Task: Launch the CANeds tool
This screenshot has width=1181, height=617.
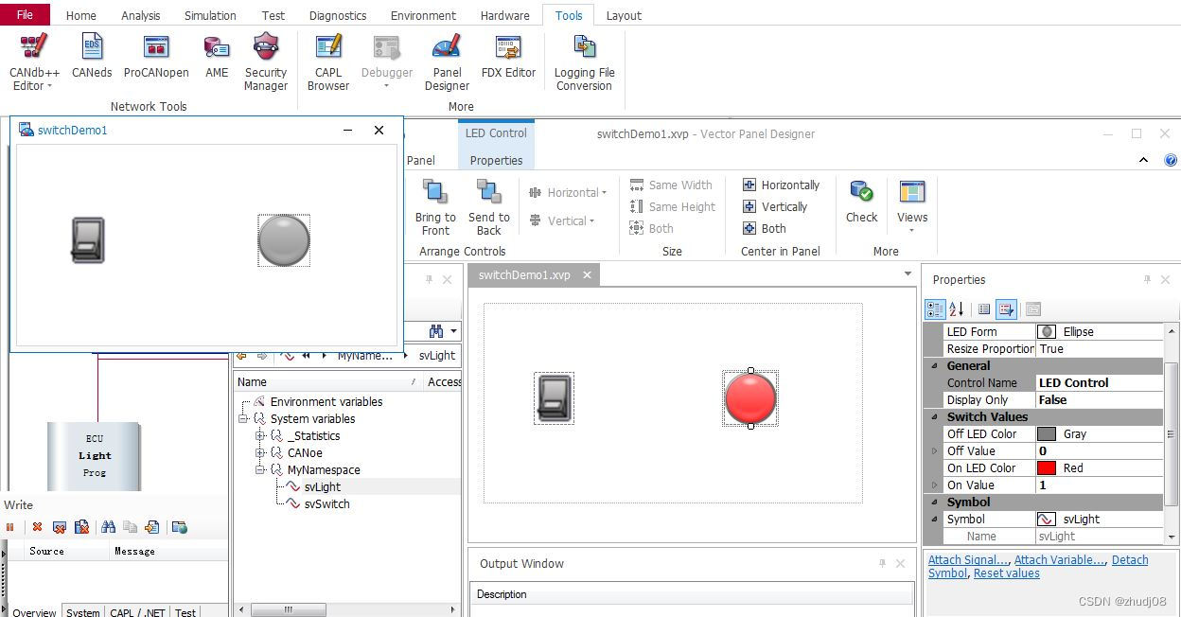Action: click(x=92, y=57)
